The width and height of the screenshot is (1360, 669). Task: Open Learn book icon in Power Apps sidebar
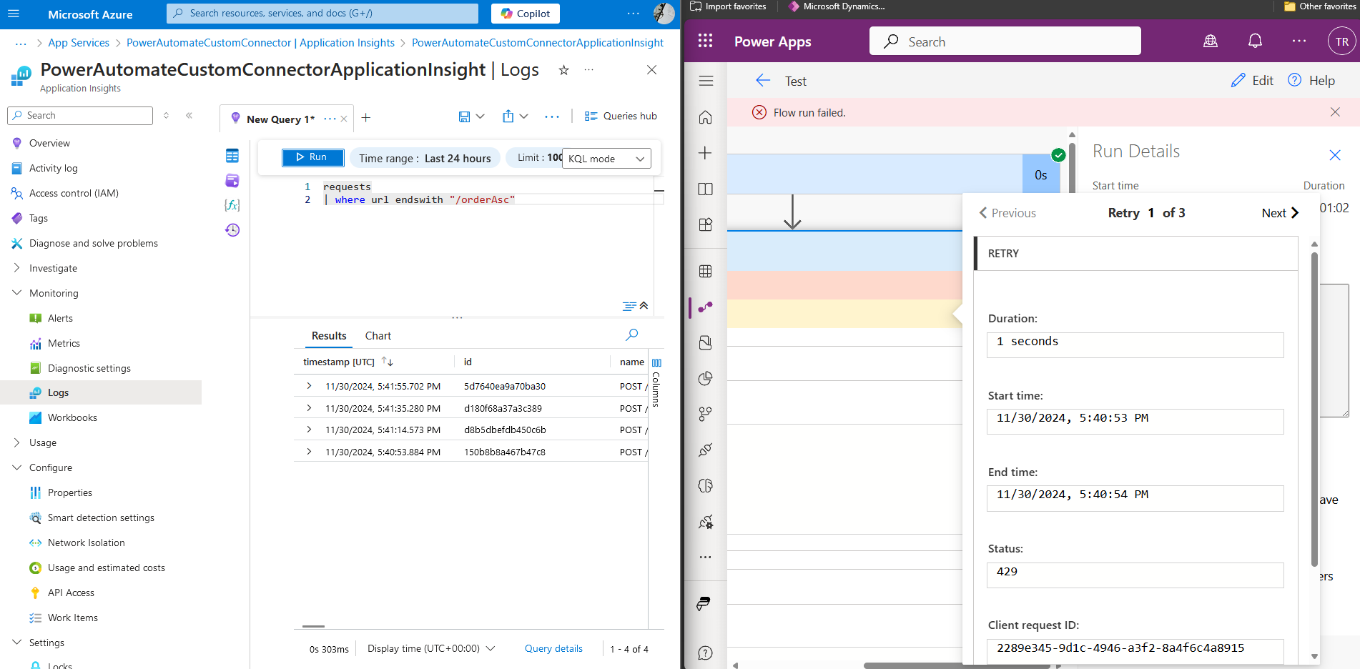[x=706, y=189]
